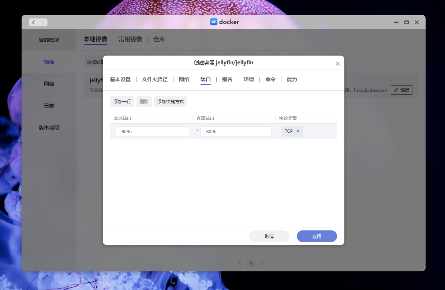Click the container port 8096 input field
Image resolution: width=445 pixels, height=290 pixels.
236,131
